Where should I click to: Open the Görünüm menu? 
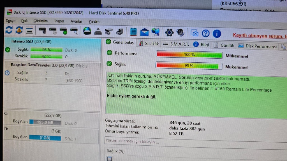[x=41, y=21]
